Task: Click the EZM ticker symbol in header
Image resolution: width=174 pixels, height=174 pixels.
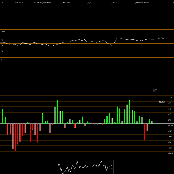Action: tap(115, 3)
